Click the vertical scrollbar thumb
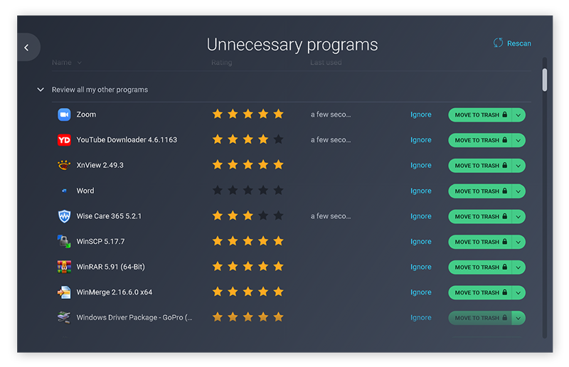Image resolution: width=569 pixels, height=367 pixels. click(x=545, y=80)
